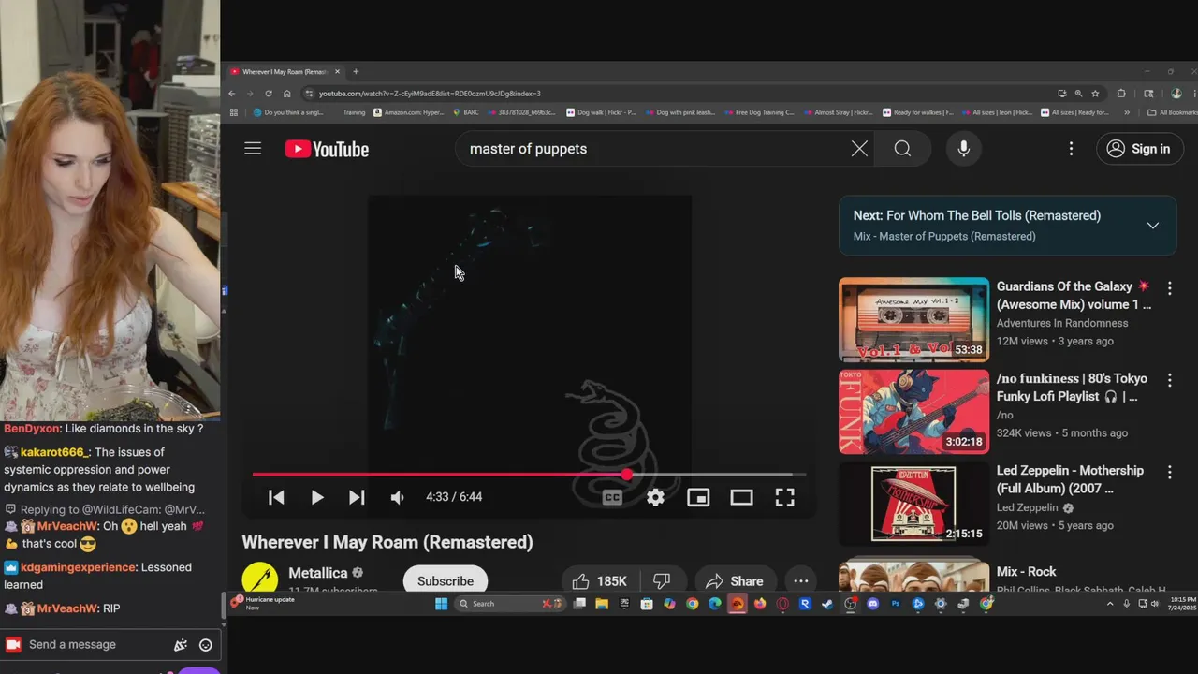Screen dimensions: 1198x674
Task: Bookmark this page with the star icon
Action: pos(1095,94)
